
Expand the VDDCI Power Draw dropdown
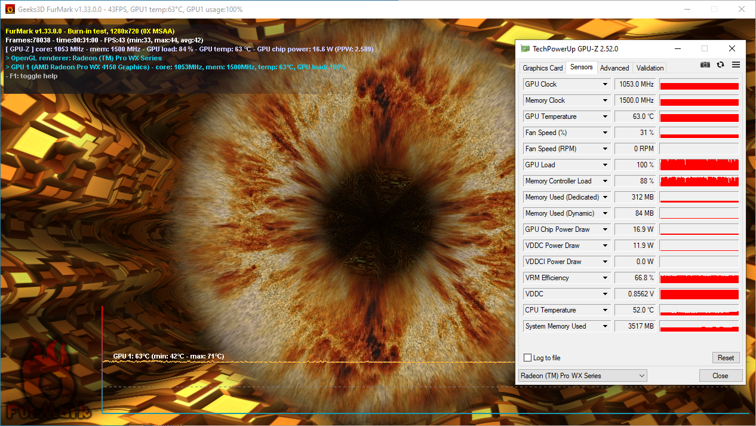point(605,262)
